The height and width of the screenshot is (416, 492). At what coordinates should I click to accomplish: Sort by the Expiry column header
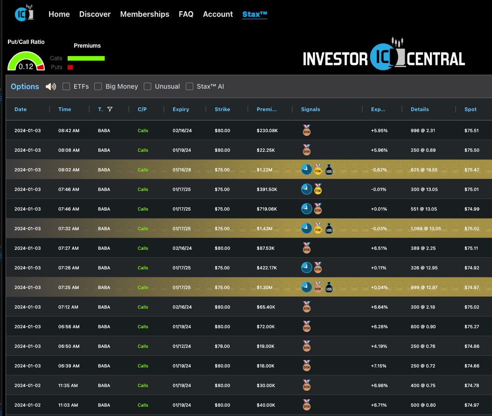click(x=181, y=109)
